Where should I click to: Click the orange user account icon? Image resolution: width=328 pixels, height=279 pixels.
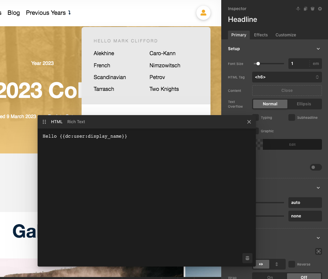click(203, 13)
